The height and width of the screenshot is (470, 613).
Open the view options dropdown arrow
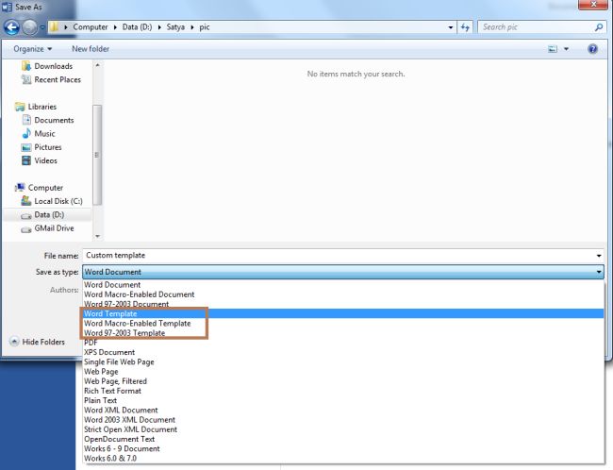coord(566,49)
